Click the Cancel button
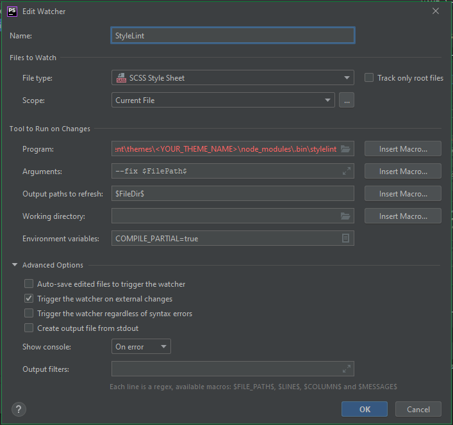Screen dimensions: 453x425 click(x=418, y=409)
